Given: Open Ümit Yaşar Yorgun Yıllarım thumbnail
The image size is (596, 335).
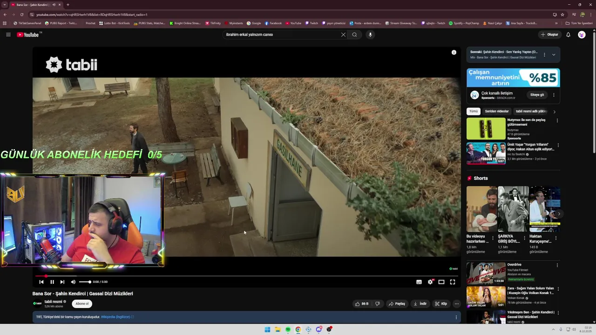Looking at the screenshot, I should tap(486, 154).
